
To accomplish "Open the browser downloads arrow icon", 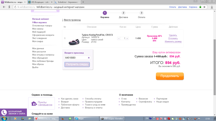I will point(212,7).
